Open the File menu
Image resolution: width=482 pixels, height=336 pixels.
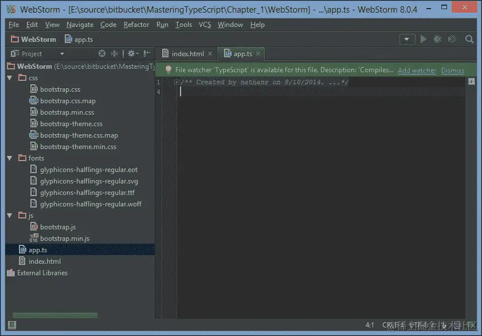pyautogui.click(x=14, y=25)
